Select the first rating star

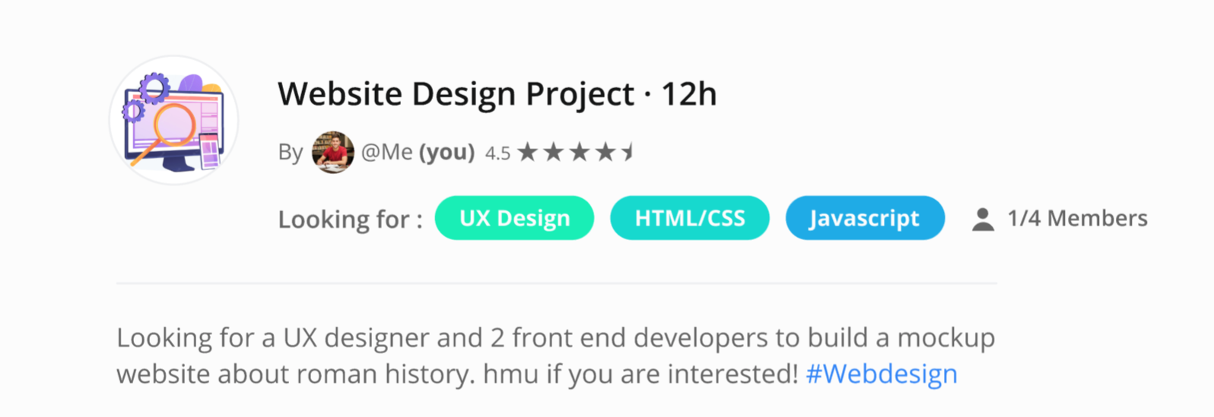coord(528,153)
